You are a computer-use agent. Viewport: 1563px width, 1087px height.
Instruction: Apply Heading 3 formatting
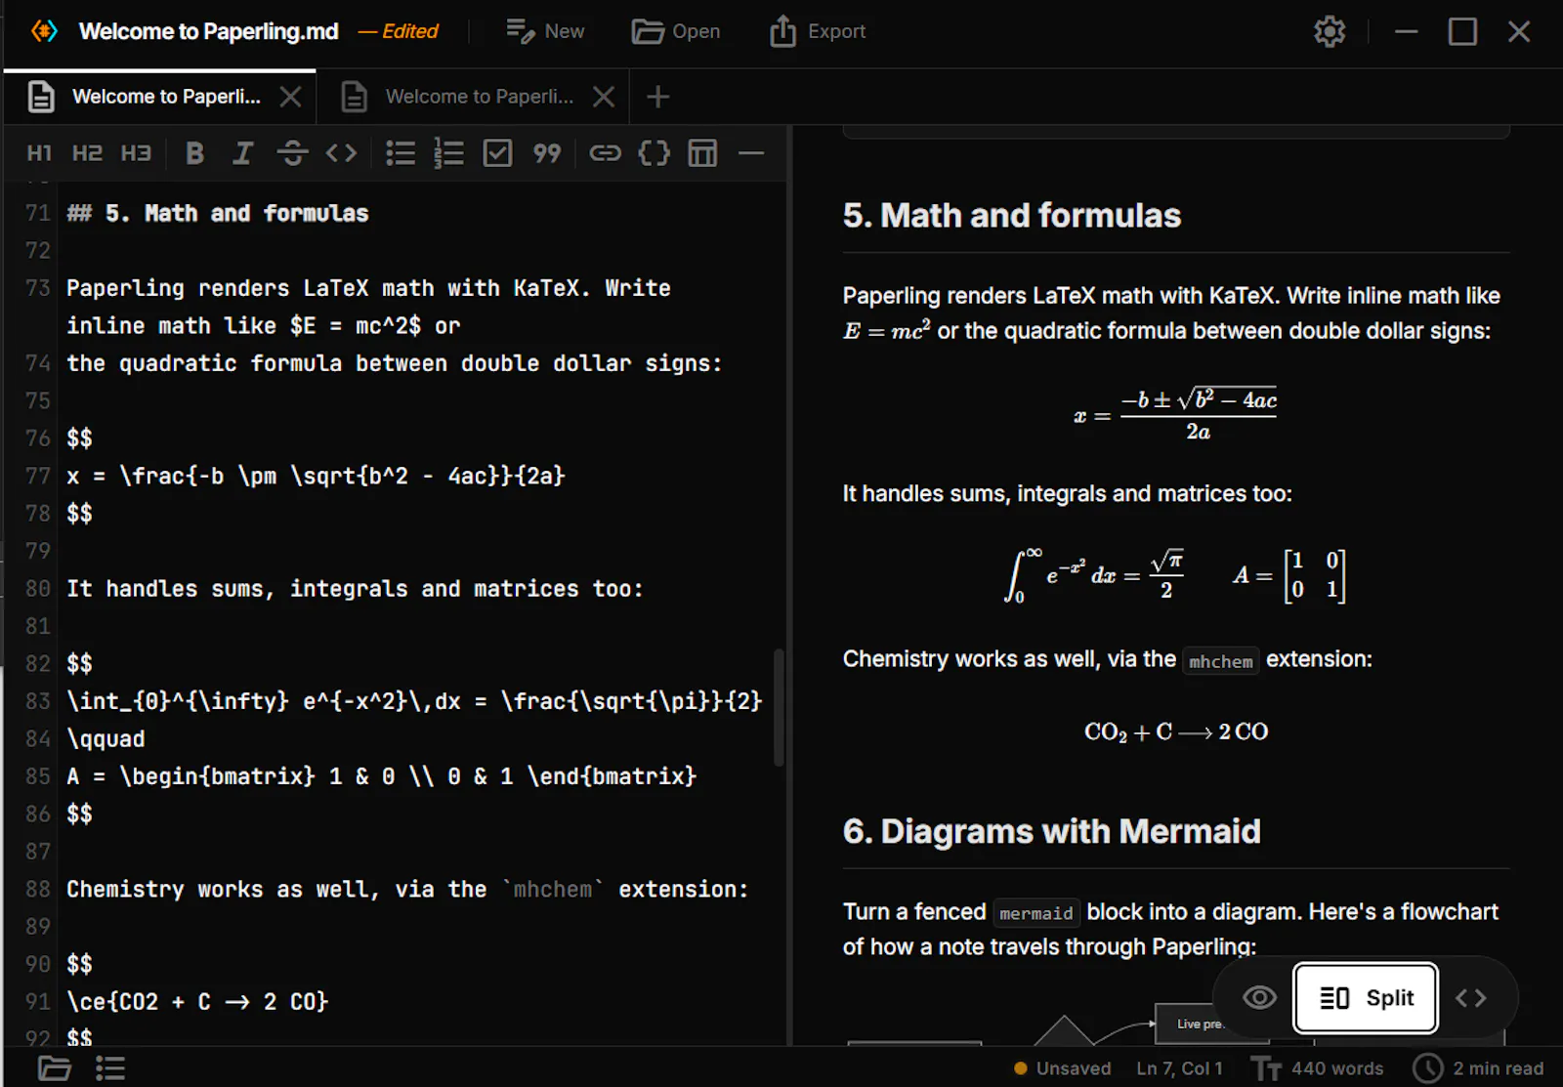point(136,153)
